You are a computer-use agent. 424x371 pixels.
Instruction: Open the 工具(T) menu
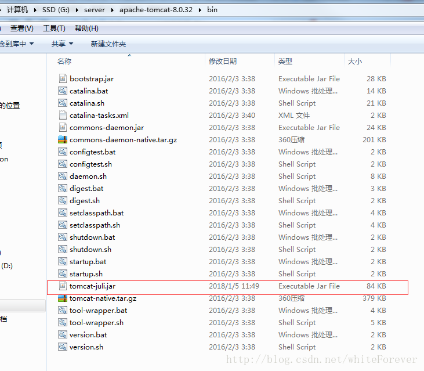(x=54, y=28)
